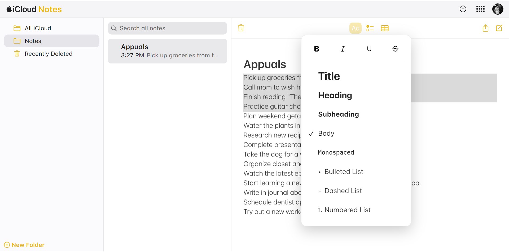Click the line starting "Take the dog"

click(272, 154)
